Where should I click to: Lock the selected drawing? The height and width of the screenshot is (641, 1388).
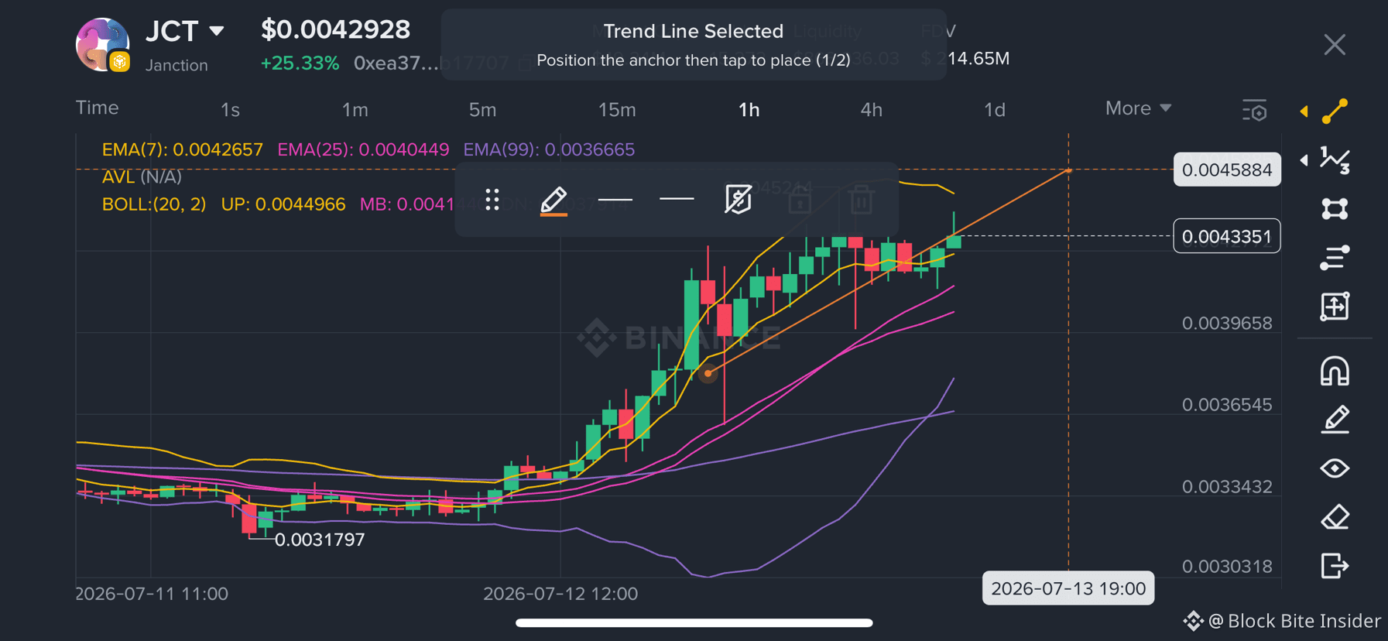pyautogui.click(x=800, y=200)
